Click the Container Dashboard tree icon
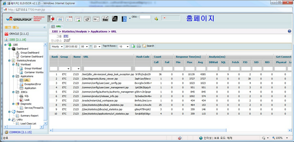The height and width of the screenshot is (142, 294). click(x=17, y=57)
